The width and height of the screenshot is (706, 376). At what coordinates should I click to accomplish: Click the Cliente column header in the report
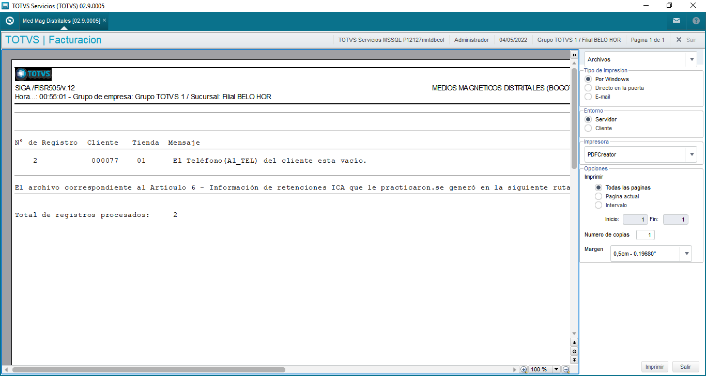(103, 143)
